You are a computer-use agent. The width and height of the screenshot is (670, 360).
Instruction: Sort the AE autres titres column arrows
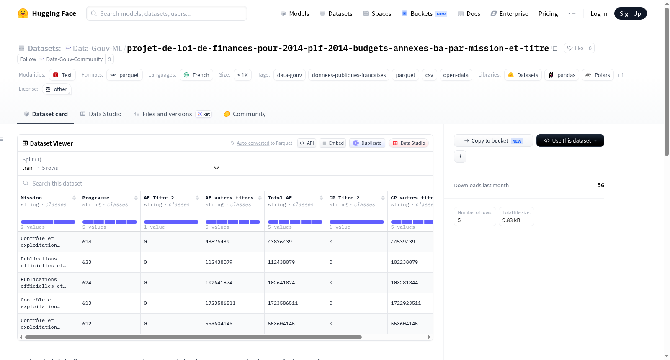click(260, 198)
